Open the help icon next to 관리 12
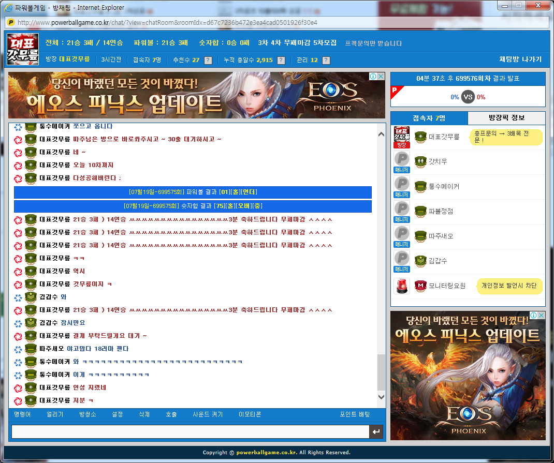This screenshot has height=463, width=554. tap(326, 61)
